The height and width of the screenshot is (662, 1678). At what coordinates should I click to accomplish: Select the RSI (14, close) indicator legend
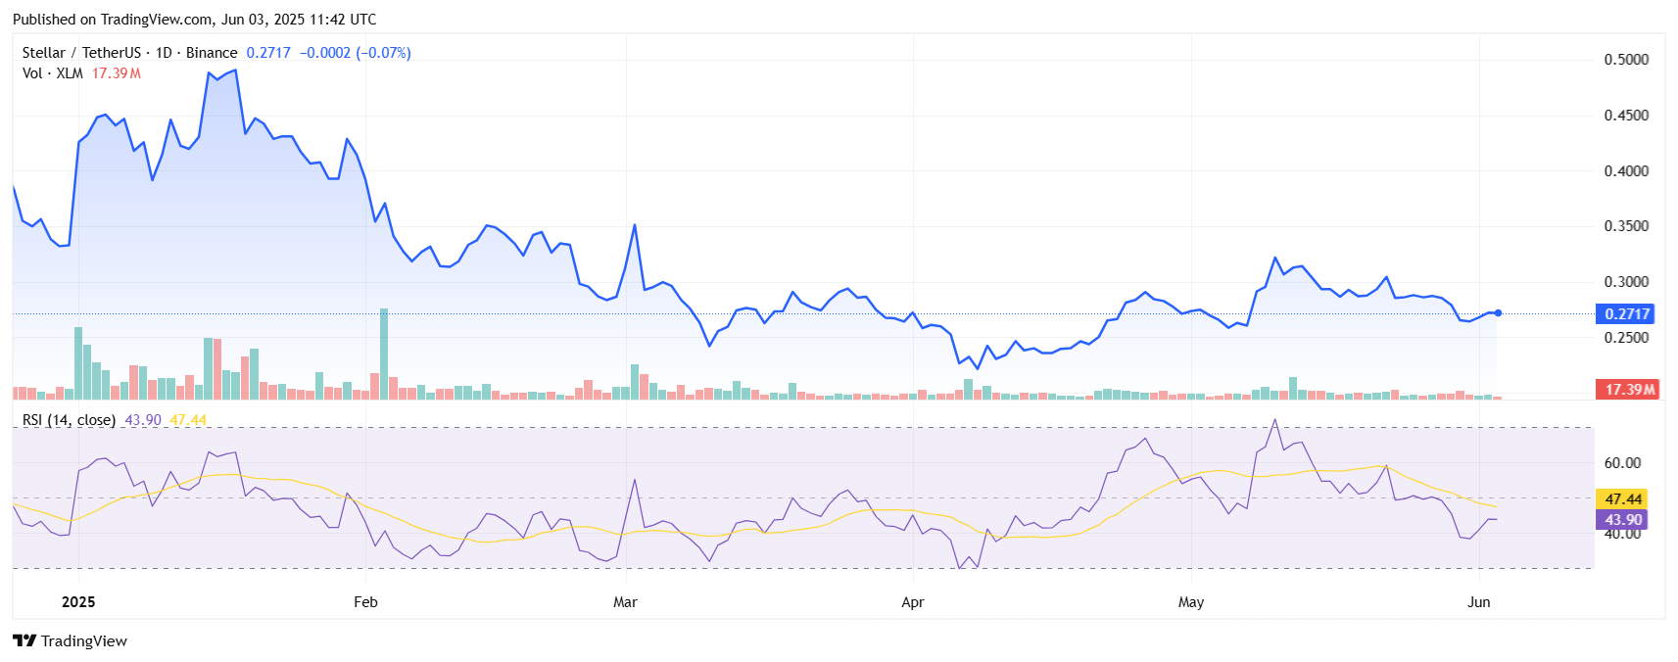click(69, 420)
